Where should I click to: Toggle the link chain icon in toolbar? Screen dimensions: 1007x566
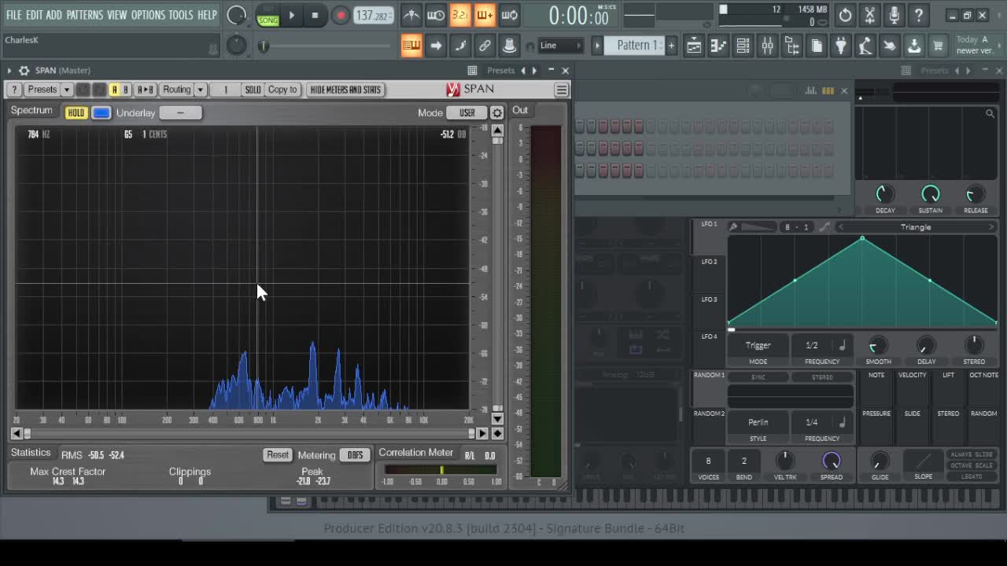pos(485,46)
